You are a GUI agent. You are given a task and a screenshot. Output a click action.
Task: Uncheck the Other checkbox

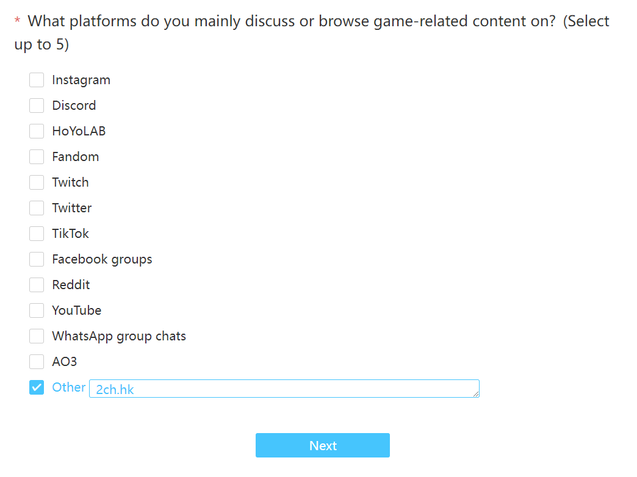(37, 387)
